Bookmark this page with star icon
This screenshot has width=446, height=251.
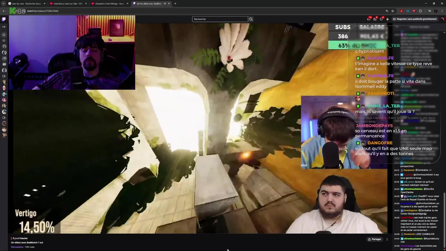click(393, 11)
